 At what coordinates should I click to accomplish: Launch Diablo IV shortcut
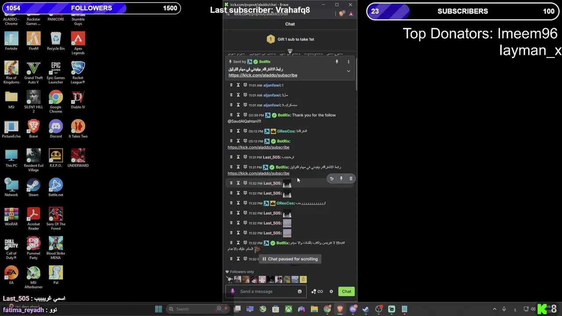click(x=78, y=100)
